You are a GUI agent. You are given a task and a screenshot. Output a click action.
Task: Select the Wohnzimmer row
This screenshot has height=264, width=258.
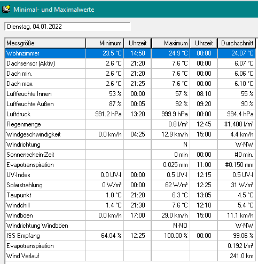(130, 53)
